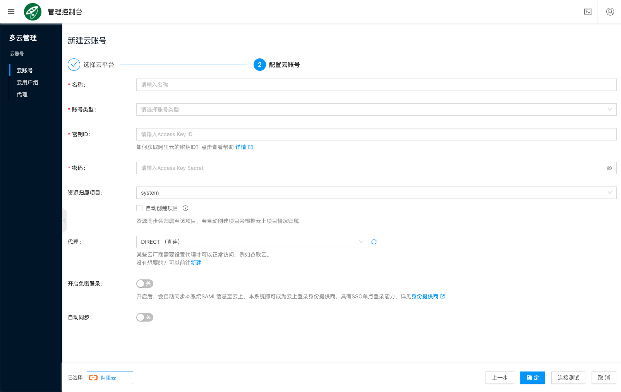Enable the 开启免密登录 switch
Viewport: 621px width, 392px height.
145,284
